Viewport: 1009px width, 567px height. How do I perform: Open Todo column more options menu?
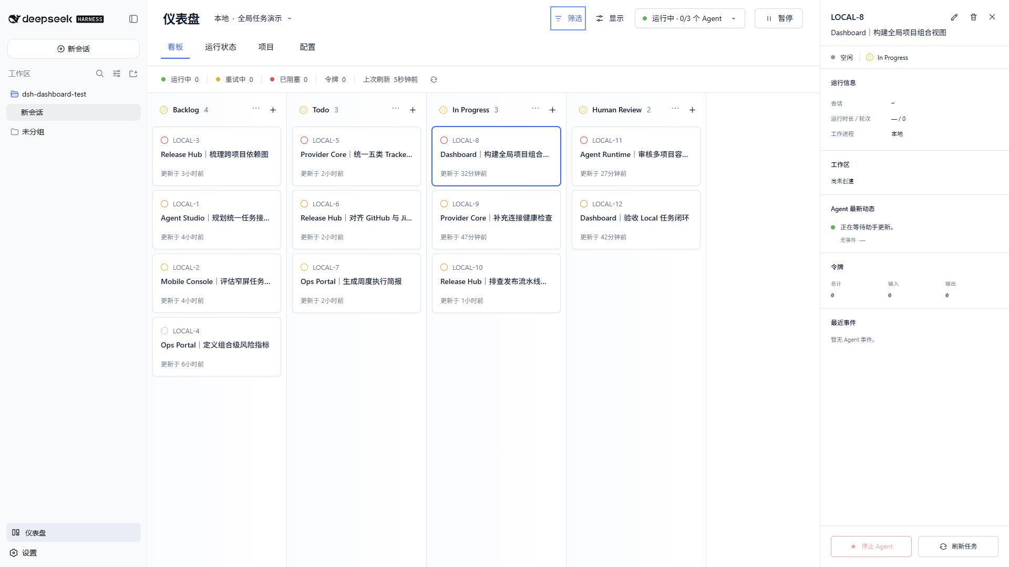[396, 109]
